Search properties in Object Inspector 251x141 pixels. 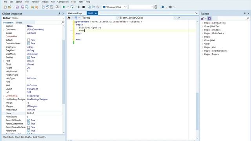[x=63, y=22]
